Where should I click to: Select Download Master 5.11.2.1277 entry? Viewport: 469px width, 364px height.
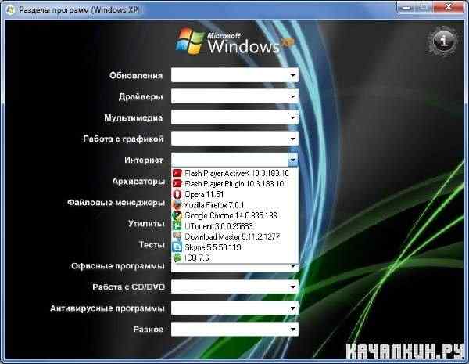coord(234,236)
